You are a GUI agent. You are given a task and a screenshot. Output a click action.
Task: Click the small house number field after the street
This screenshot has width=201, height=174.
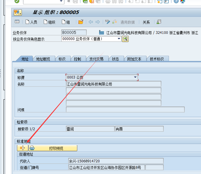click(154, 168)
